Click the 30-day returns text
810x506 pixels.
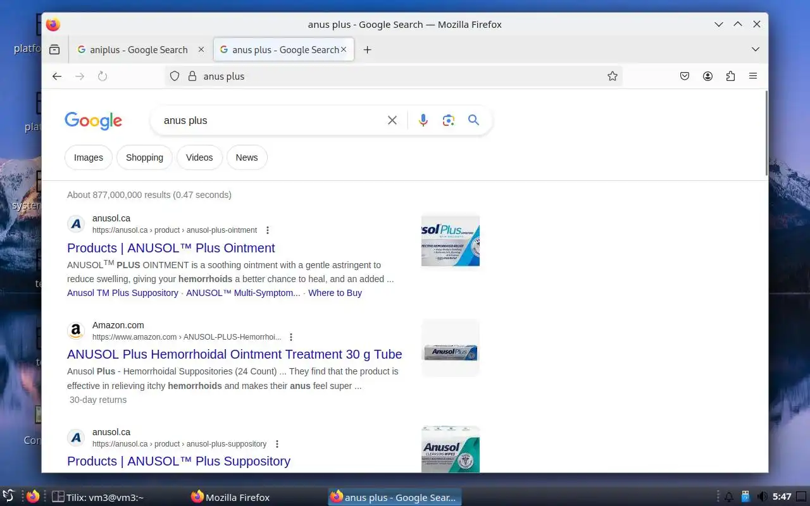(x=98, y=400)
